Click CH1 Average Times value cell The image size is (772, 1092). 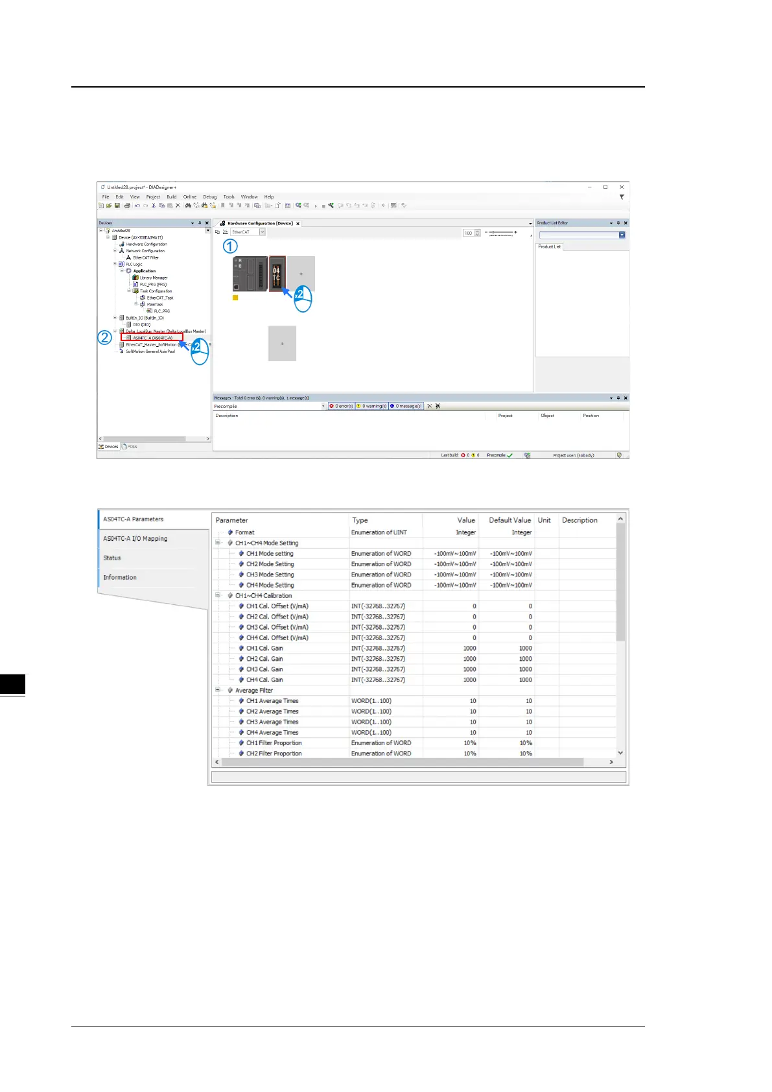450,701
